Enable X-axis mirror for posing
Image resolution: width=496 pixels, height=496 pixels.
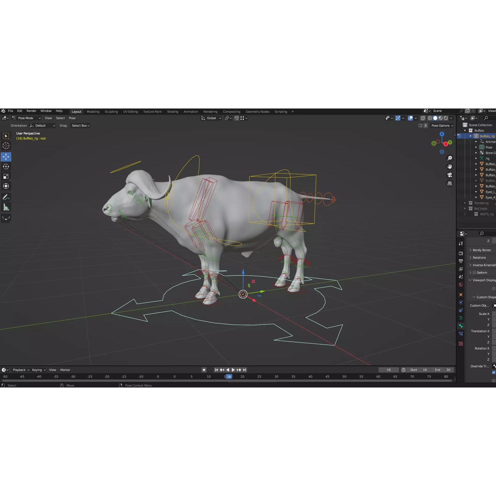(x=421, y=126)
